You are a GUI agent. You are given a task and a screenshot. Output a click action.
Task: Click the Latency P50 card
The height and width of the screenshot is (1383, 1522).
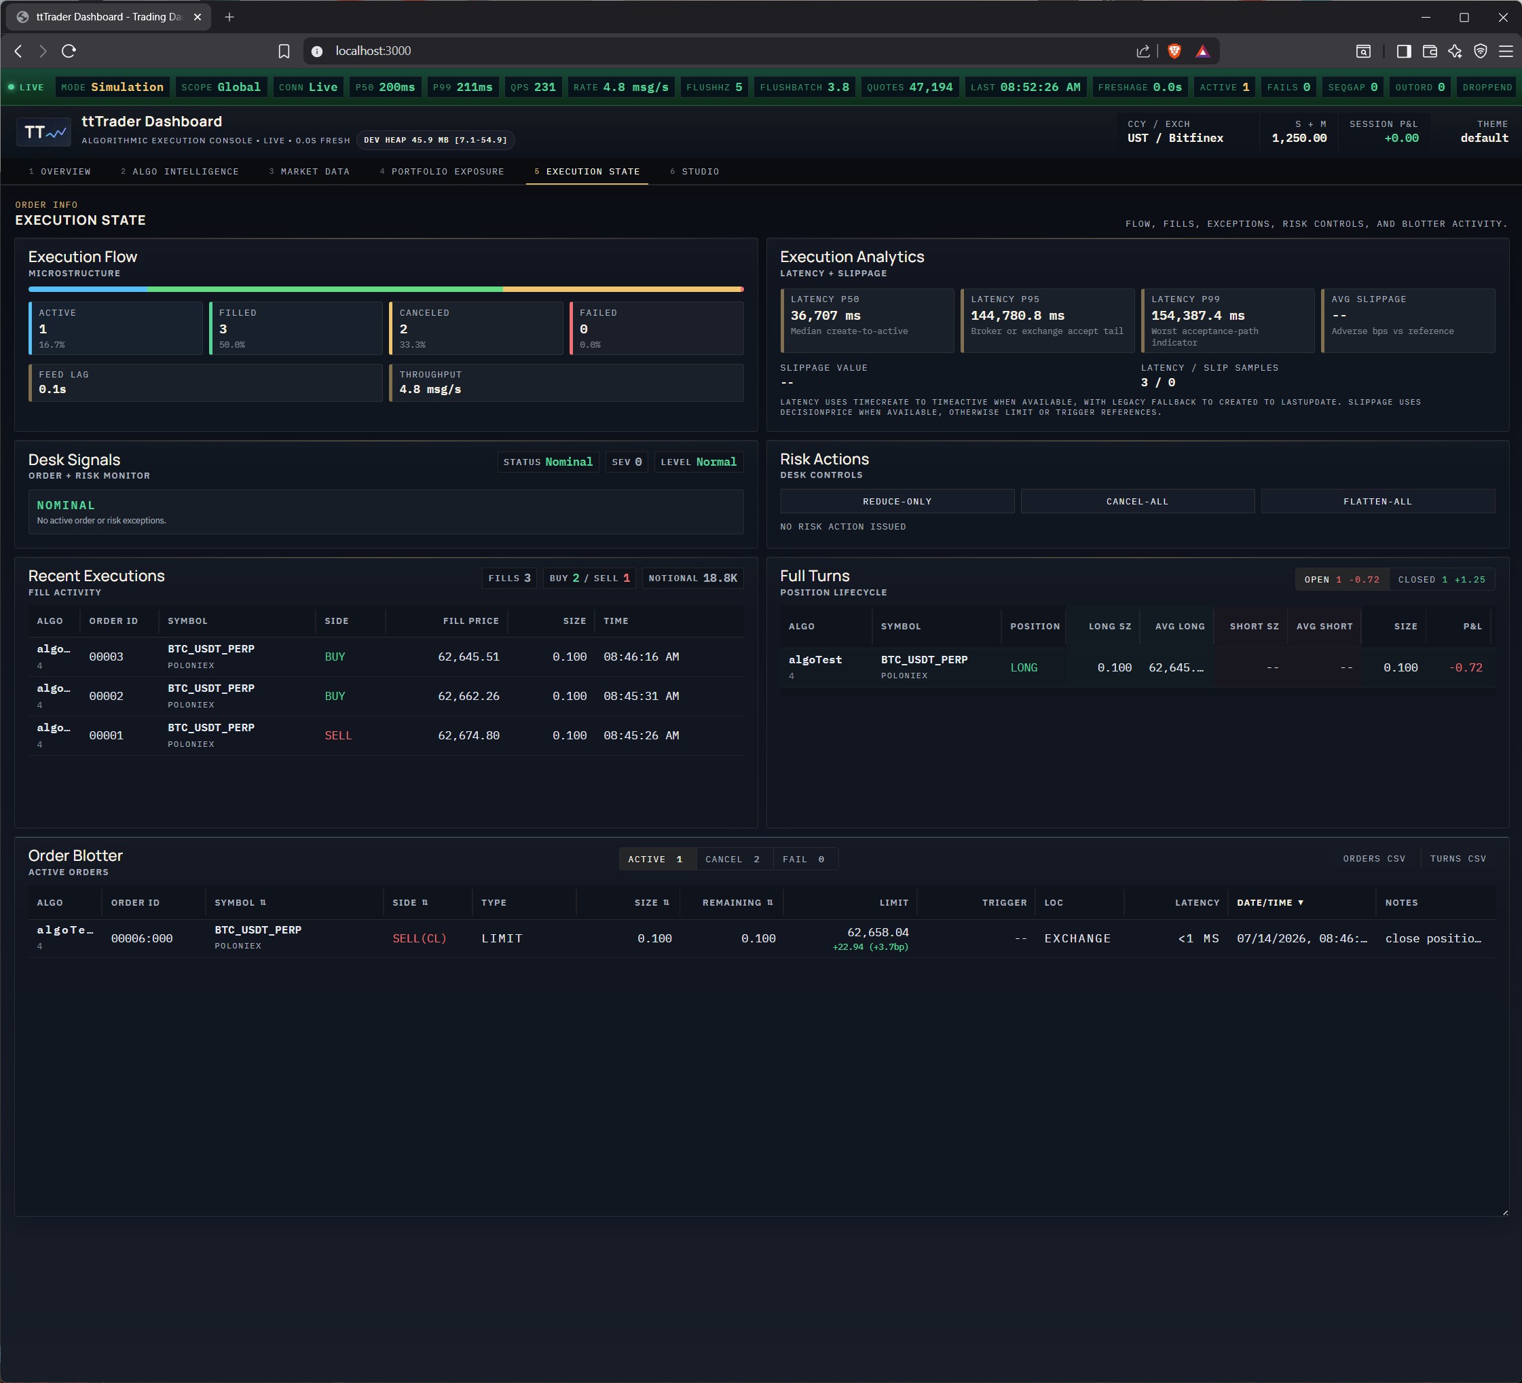point(868,321)
